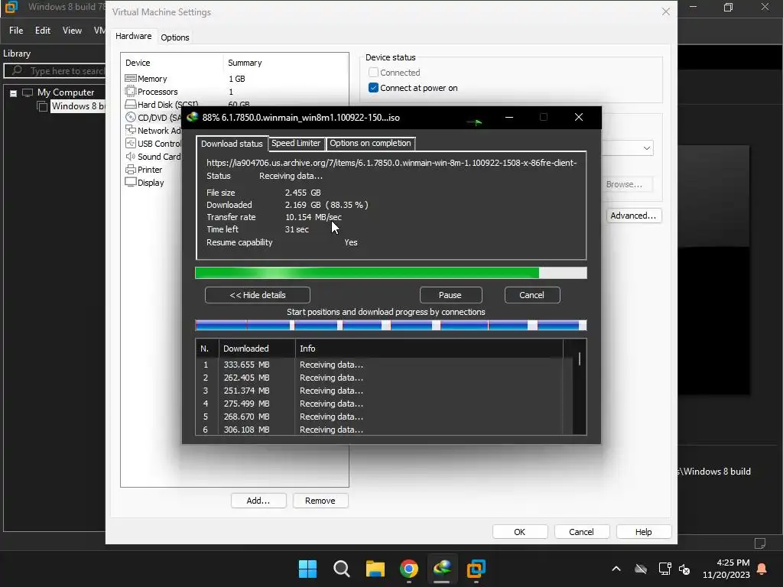Image resolution: width=783 pixels, height=587 pixels.
Task: Open Help in Virtual Machine Settings
Action: [x=644, y=532]
